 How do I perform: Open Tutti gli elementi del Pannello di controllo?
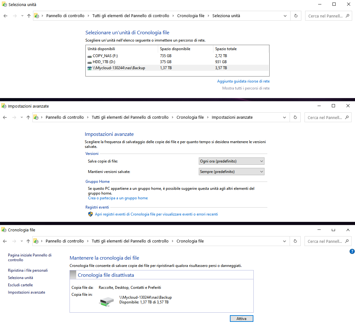pos(130,16)
